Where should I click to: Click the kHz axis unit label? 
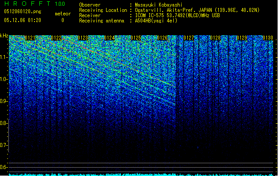[x=4, y=36]
